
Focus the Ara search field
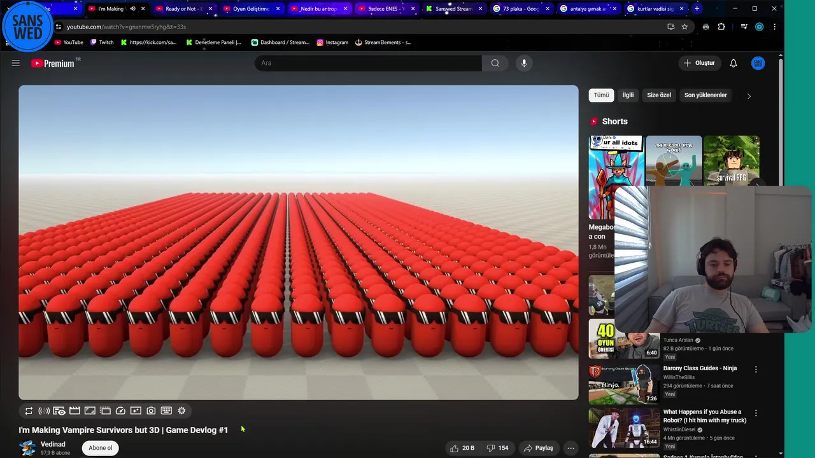(368, 63)
